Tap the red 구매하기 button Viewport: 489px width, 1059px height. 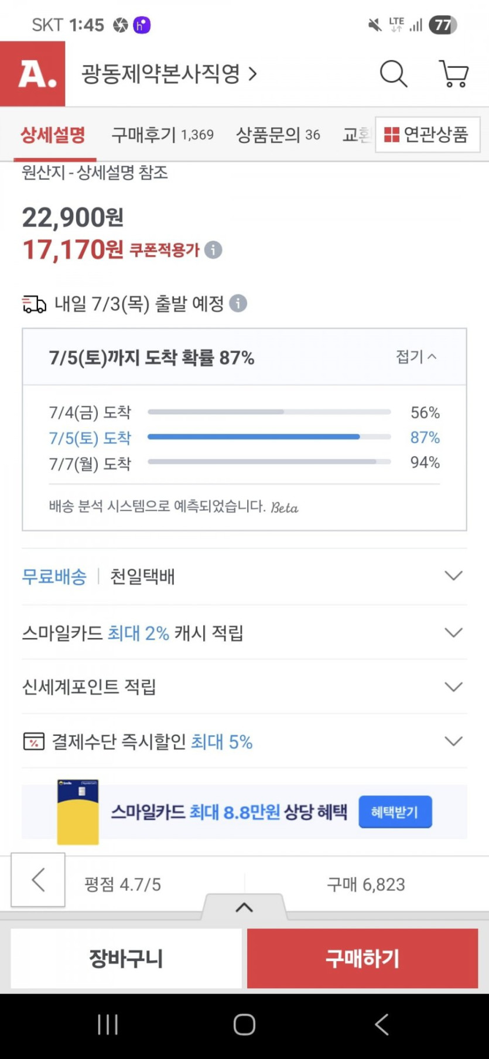[363, 958]
